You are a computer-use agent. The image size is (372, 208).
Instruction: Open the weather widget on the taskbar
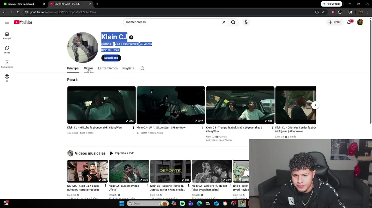pos(6,203)
